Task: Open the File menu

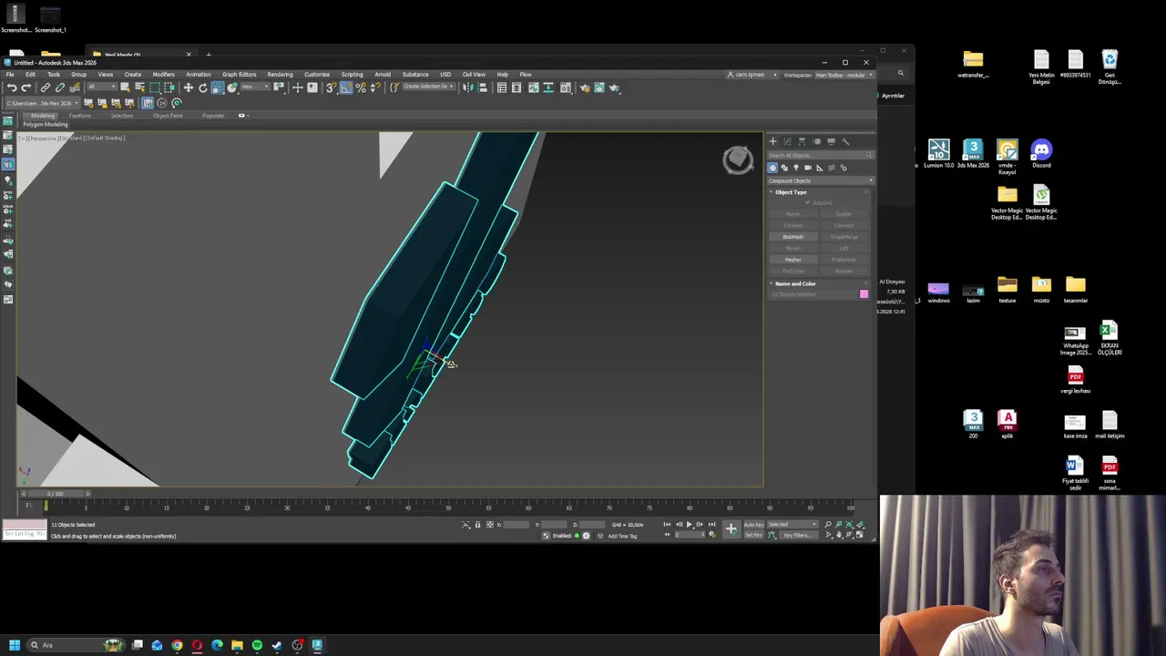Action: (10, 75)
